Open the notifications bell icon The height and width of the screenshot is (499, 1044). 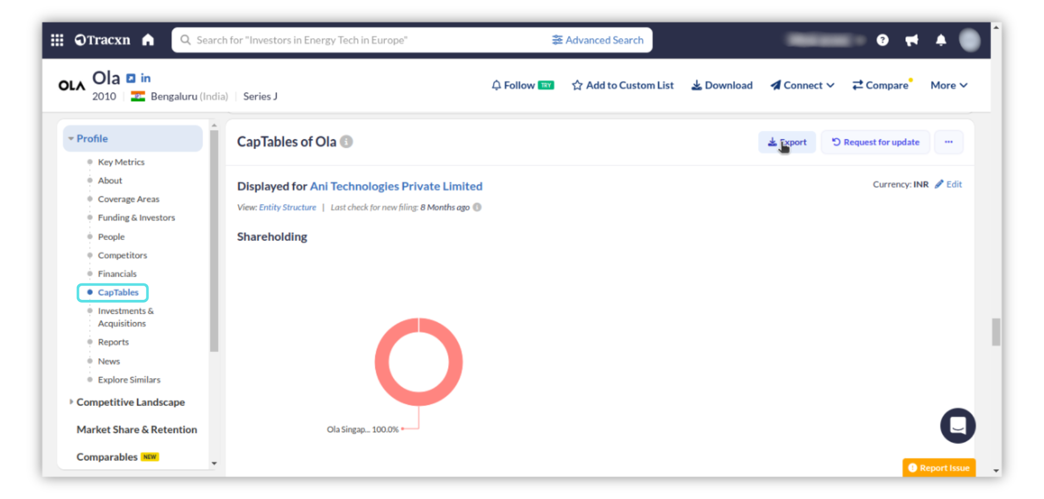[x=941, y=40]
